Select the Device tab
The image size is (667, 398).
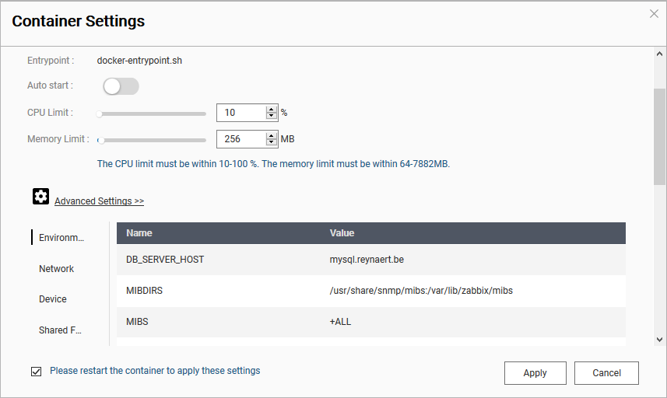point(53,299)
